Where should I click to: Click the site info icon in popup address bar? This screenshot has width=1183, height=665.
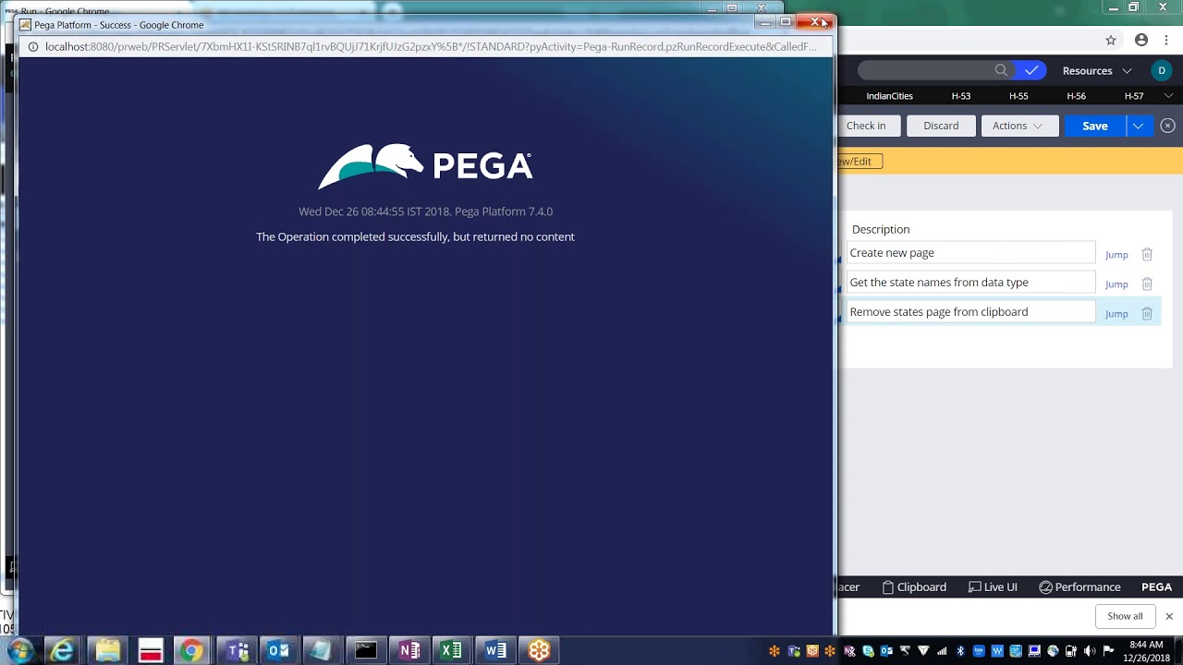33,46
